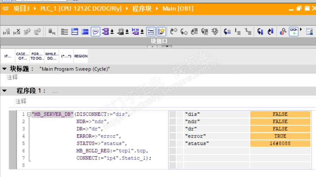Viewport: 316px width, 177px height.
Task: Click down arrow on 块接口 divider
Action: click(167, 46)
